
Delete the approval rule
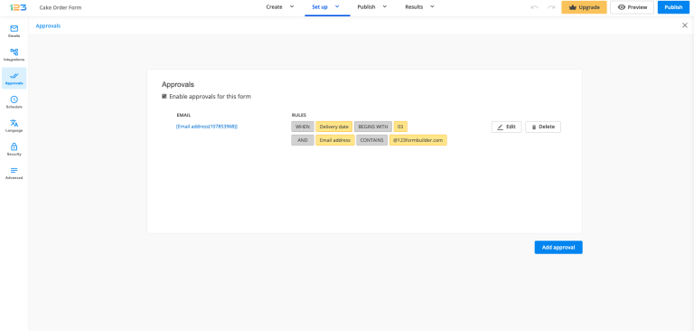click(543, 127)
